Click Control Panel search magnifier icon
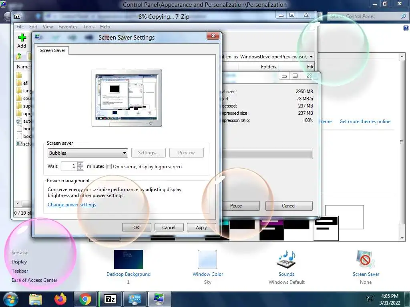The image size is (410, 307). (x=404, y=16)
